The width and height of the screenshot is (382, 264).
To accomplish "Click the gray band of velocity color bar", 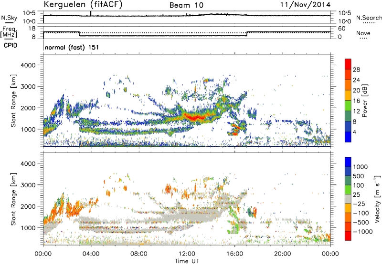I will point(348,199).
